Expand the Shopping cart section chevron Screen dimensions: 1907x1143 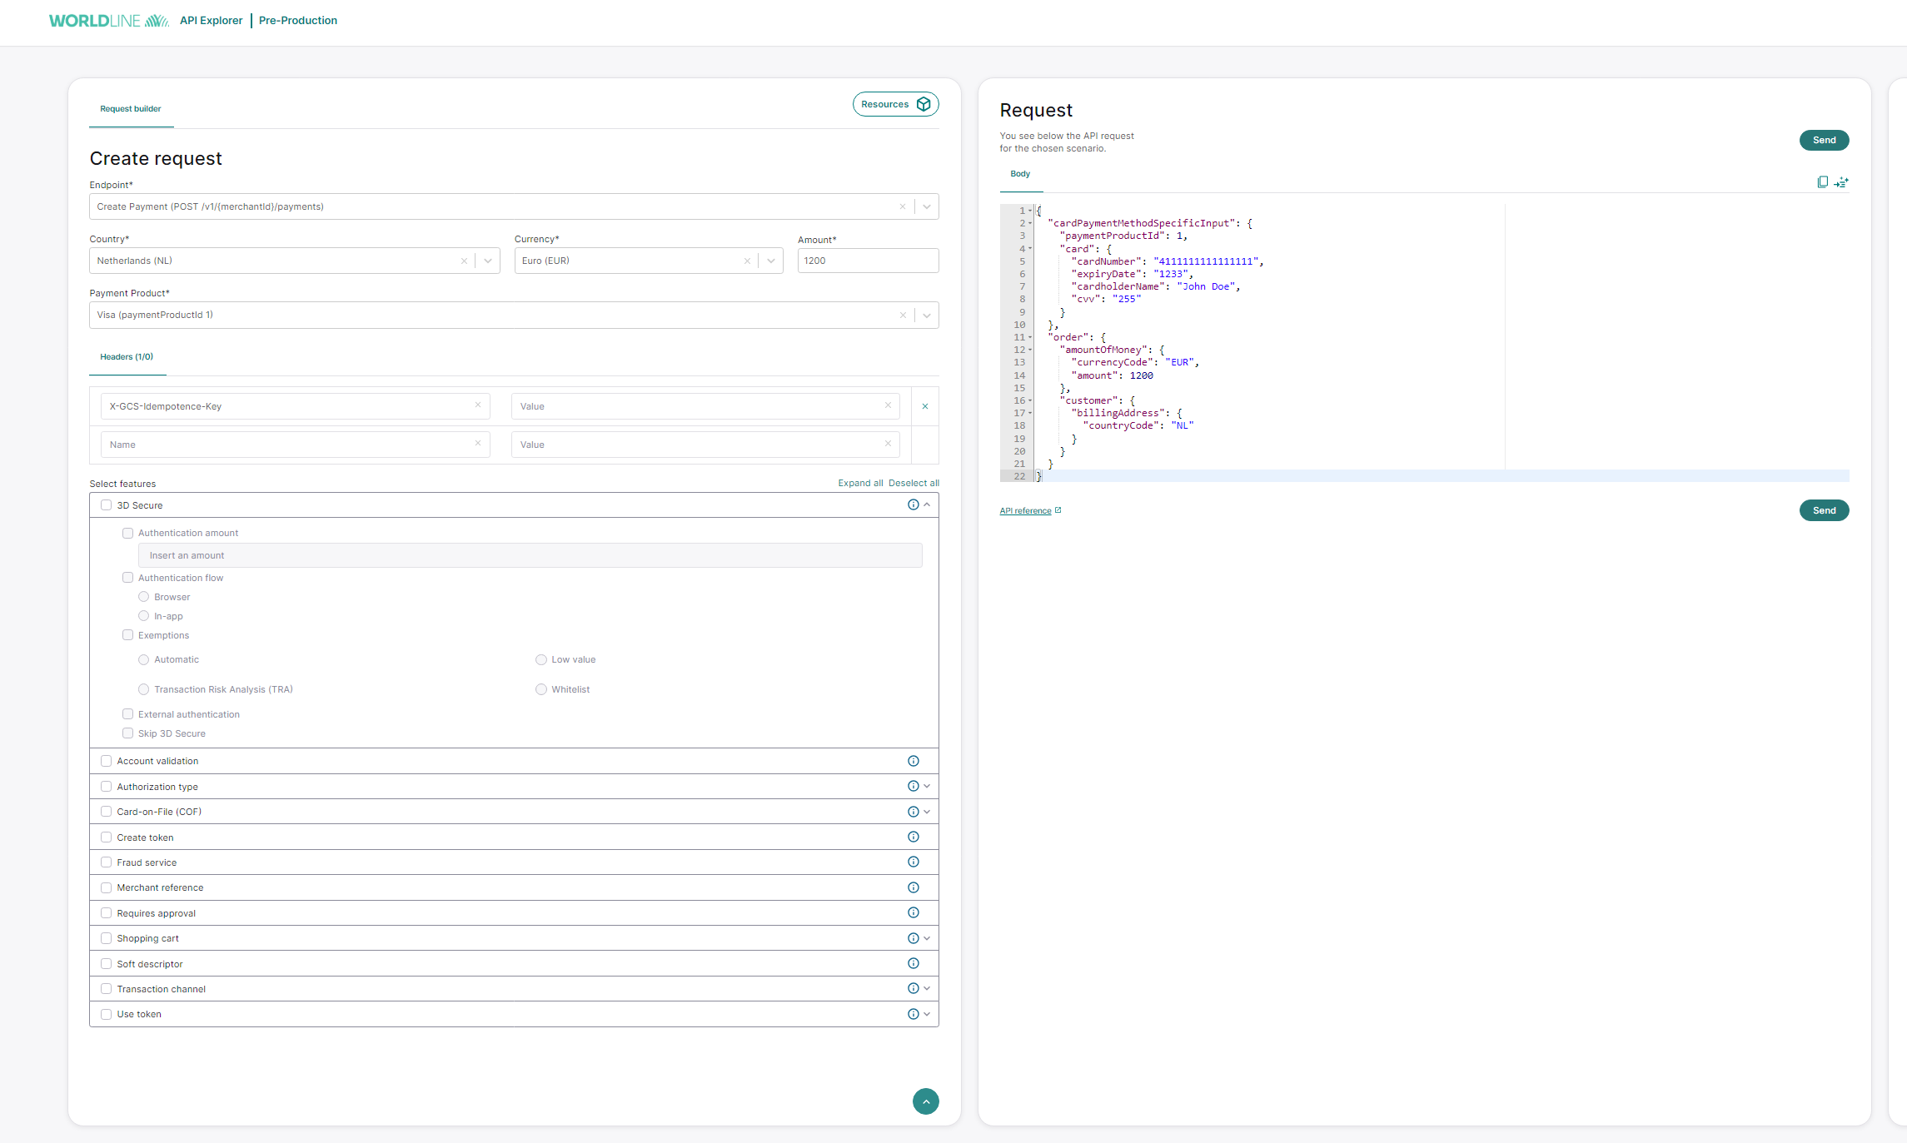927,938
